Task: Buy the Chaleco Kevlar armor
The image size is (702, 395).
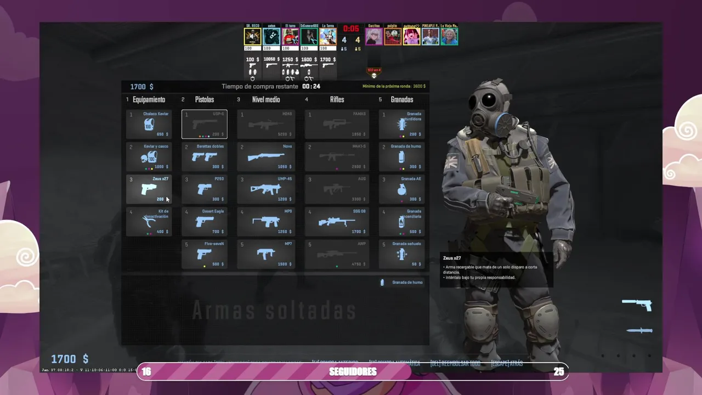Action: click(149, 124)
